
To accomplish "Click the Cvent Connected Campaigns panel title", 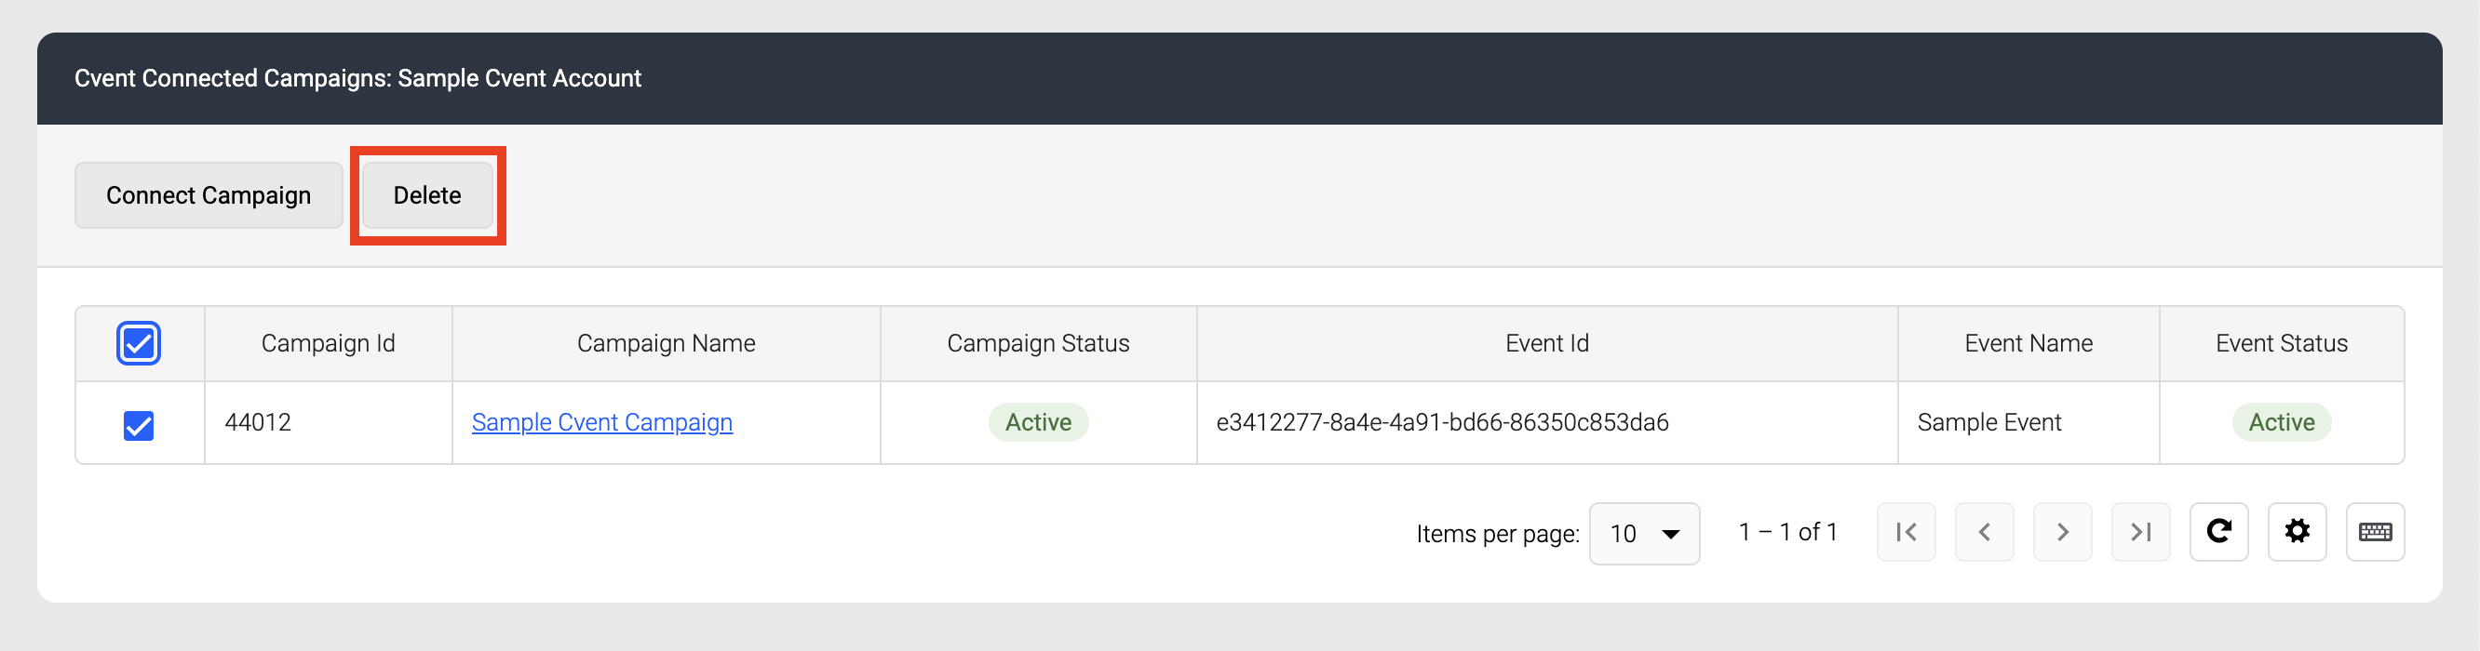I will click(x=357, y=78).
